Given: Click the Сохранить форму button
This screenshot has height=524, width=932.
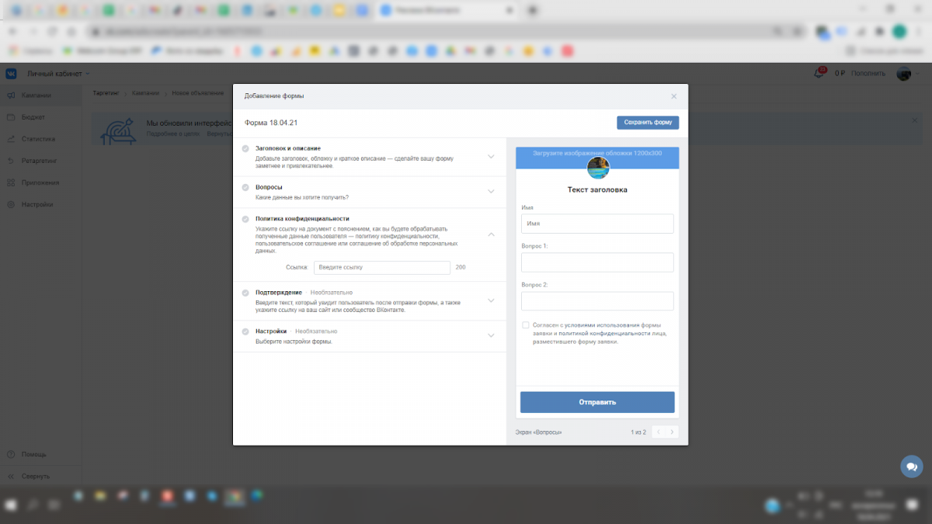Looking at the screenshot, I should pos(648,123).
